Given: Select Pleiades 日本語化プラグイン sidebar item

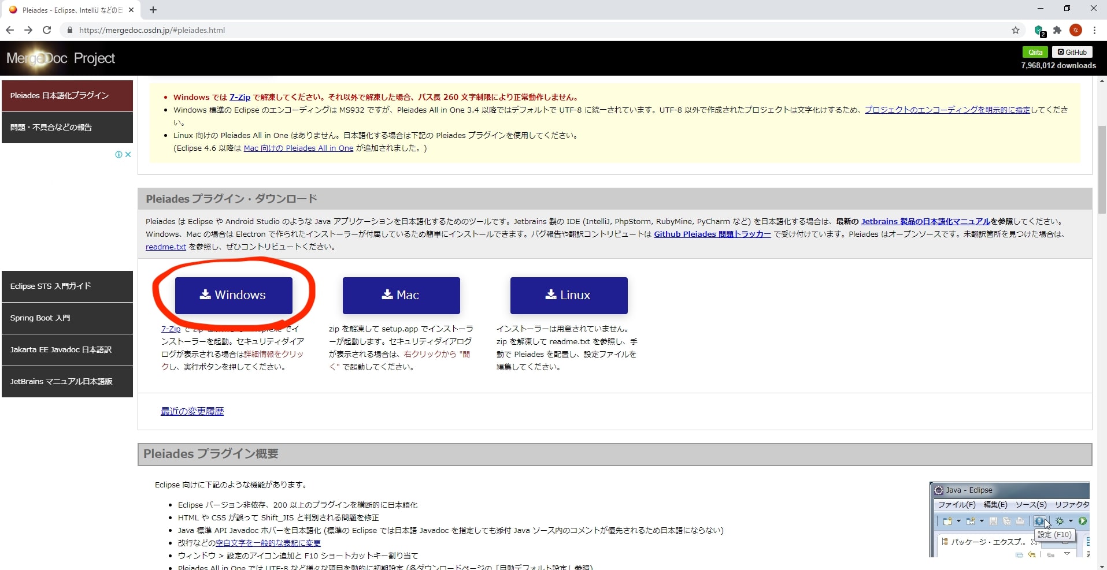Looking at the screenshot, I should pos(67,96).
